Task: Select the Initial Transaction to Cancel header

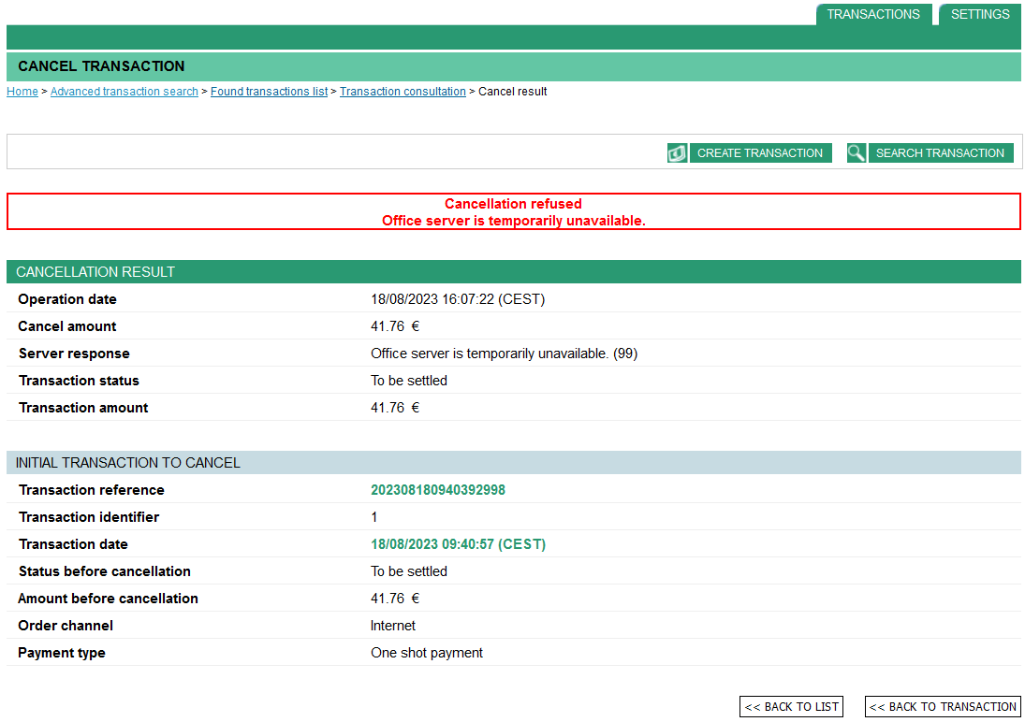Action: (x=128, y=463)
